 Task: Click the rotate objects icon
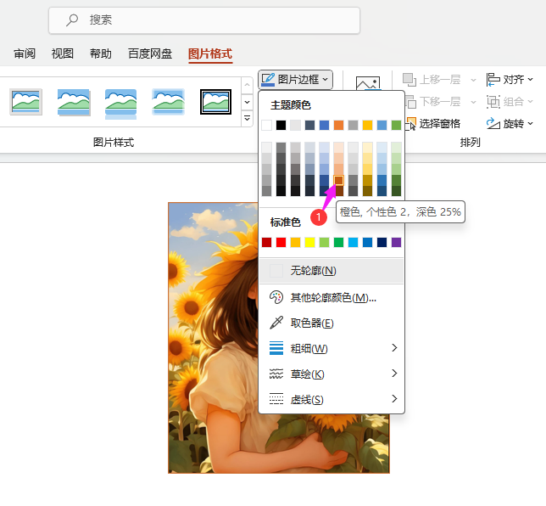[493, 123]
